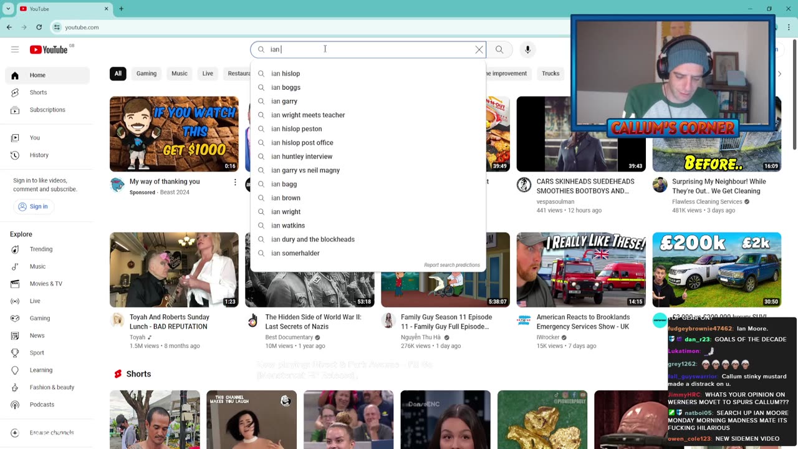
Task: Open Podcasts in the Explore list
Action: pos(47,405)
